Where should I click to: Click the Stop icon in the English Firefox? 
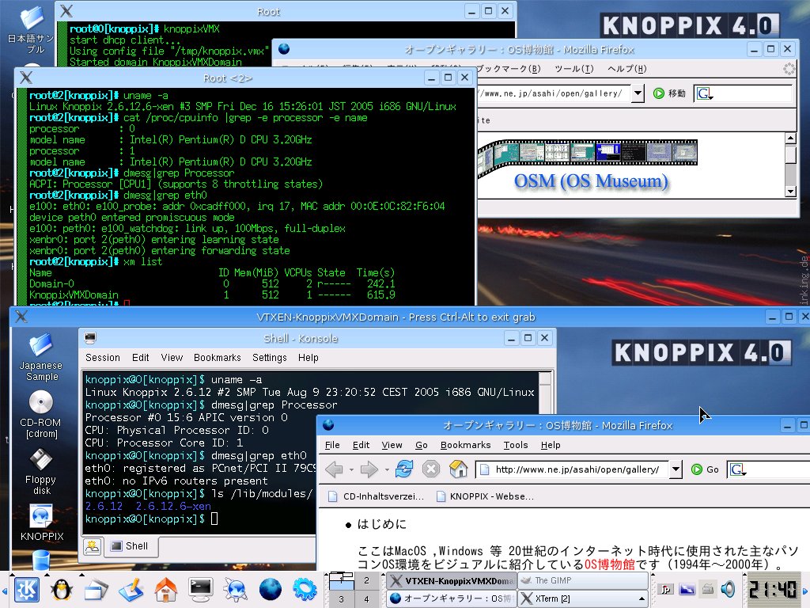coord(431,469)
